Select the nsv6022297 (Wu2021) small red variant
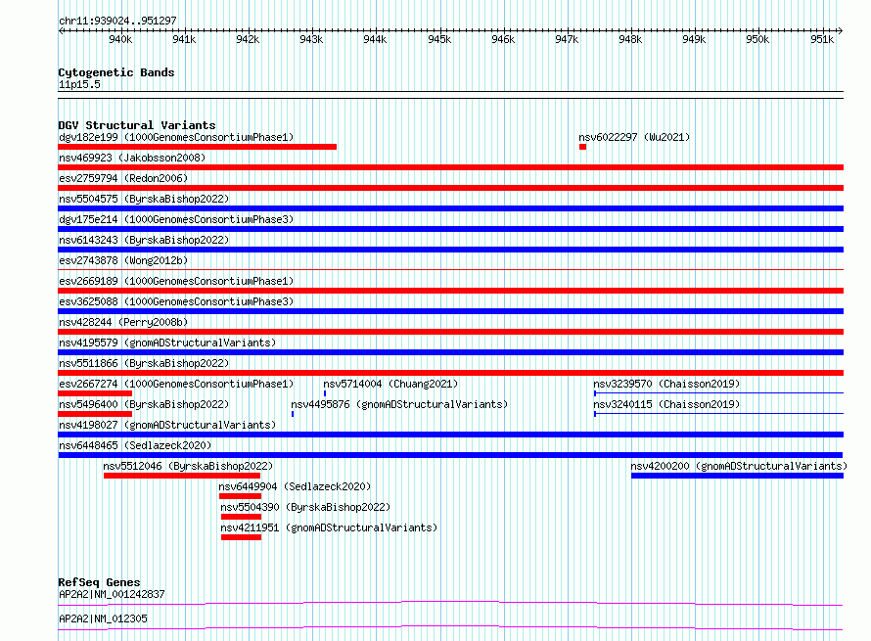 click(582, 147)
